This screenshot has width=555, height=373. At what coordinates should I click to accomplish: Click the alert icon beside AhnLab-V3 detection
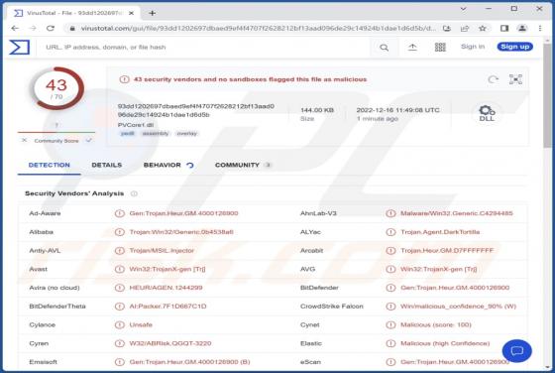390,213
